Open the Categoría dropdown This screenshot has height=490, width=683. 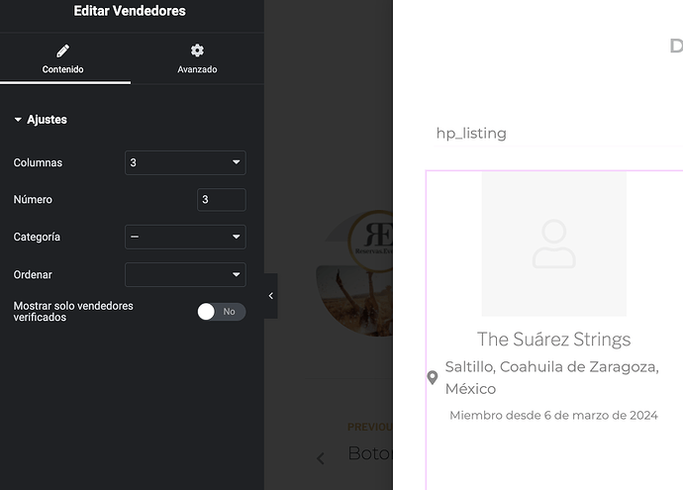(x=185, y=237)
